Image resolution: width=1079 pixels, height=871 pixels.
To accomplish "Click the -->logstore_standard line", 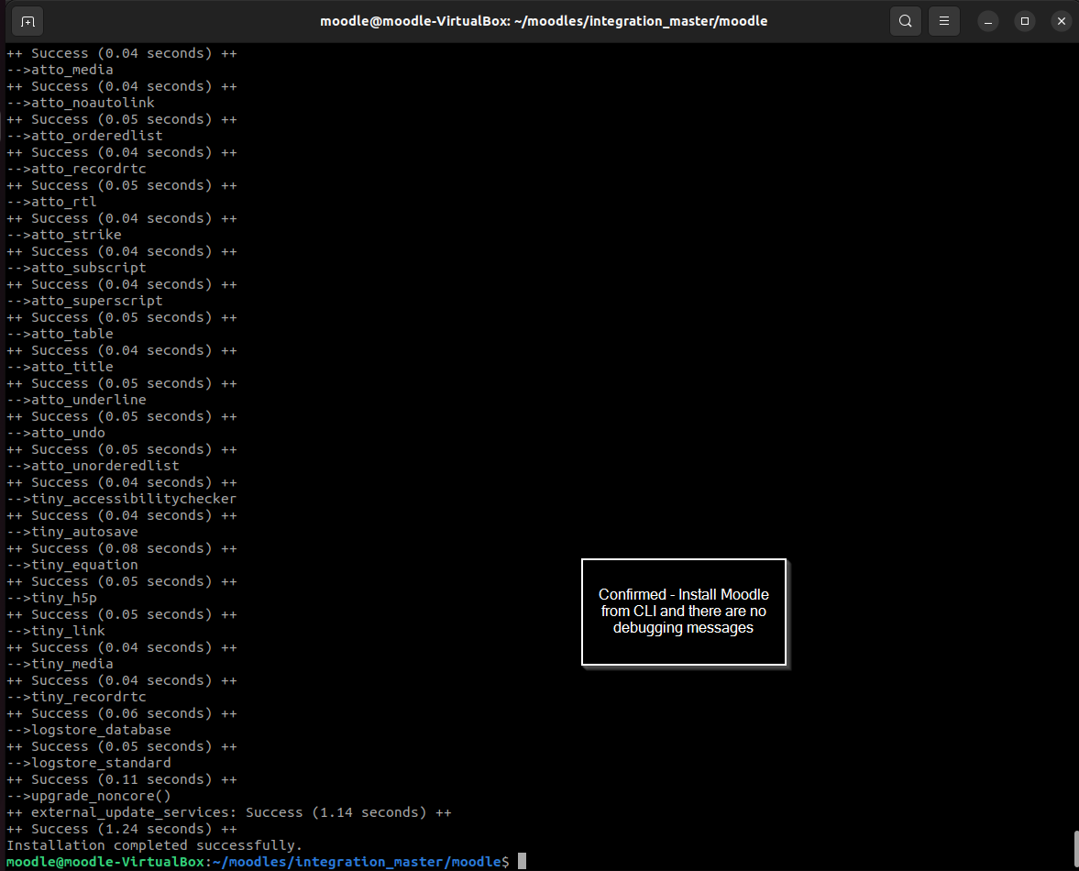I will [89, 763].
